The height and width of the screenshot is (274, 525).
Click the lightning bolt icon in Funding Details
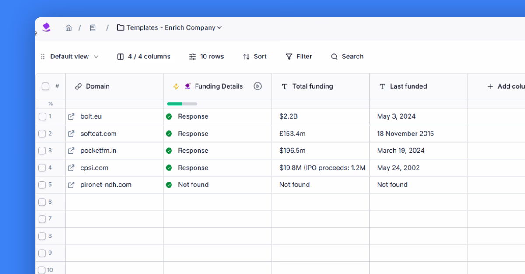coord(176,86)
